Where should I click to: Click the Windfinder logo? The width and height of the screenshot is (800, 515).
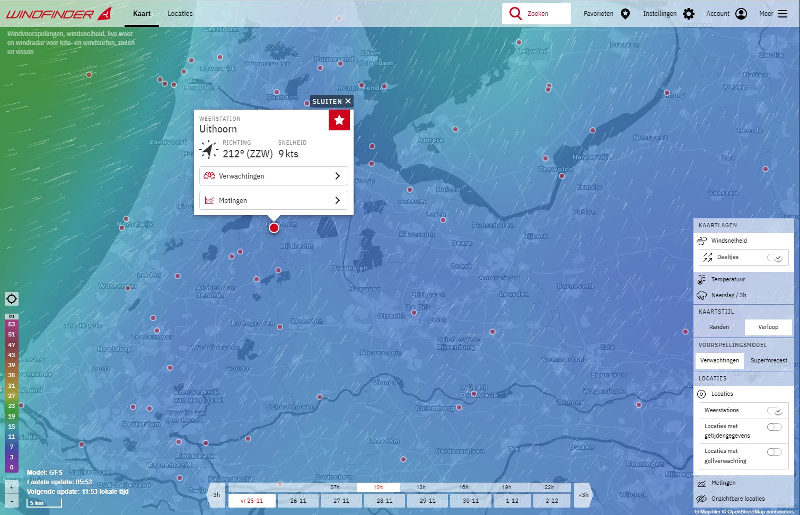(59, 14)
